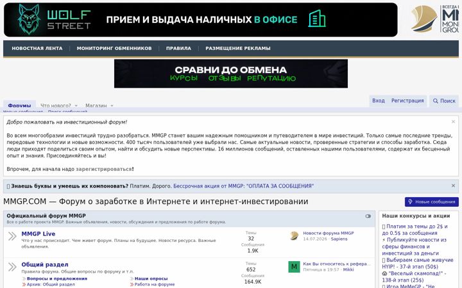Viewport: 462px width, 288px height.
Task: Open the Официальный форум MMGP heading
Action: (x=46, y=216)
